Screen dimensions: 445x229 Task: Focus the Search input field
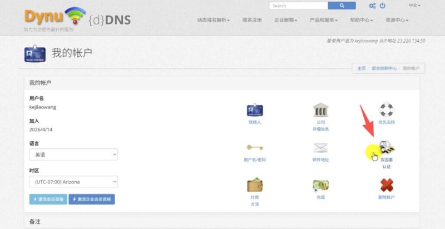tap(299, 6)
